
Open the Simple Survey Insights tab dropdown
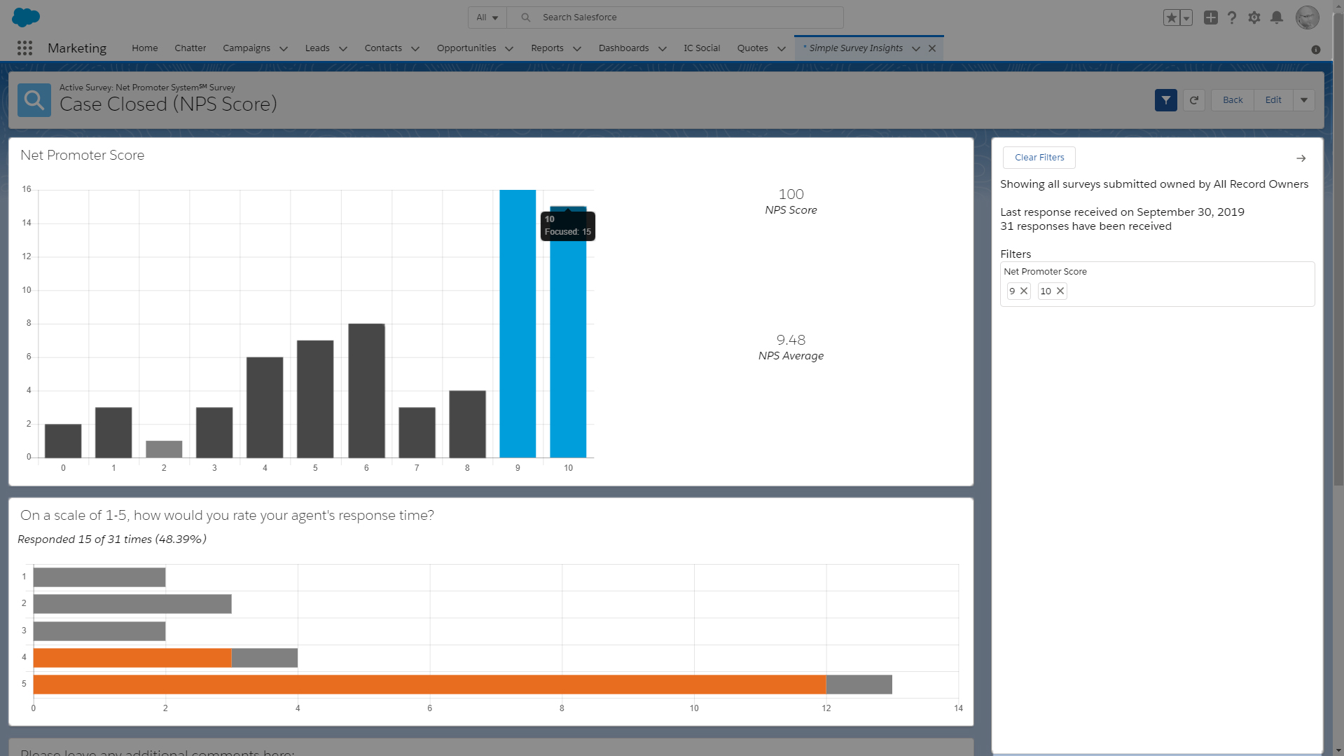tap(916, 48)
